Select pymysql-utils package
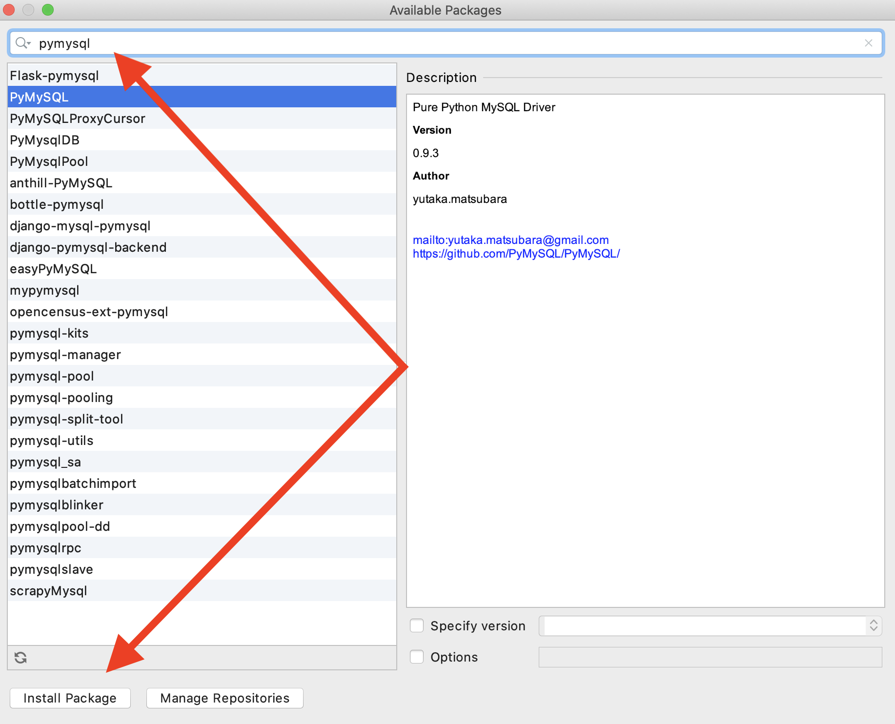895x724 pixels. tap(202, 440)
